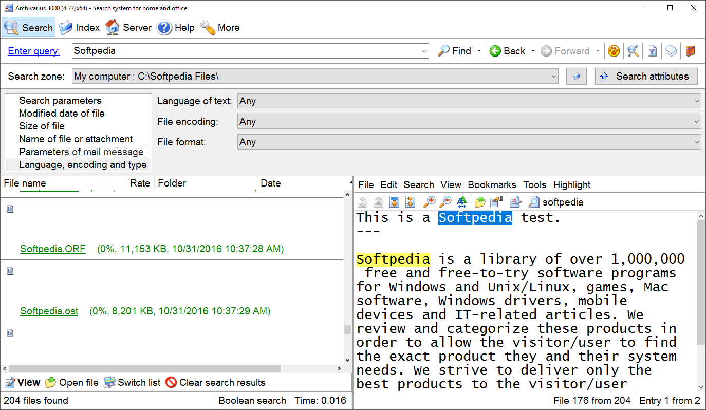Select Size of file attribute
This screenshot has height=410, width=706.
pos(42,126)
